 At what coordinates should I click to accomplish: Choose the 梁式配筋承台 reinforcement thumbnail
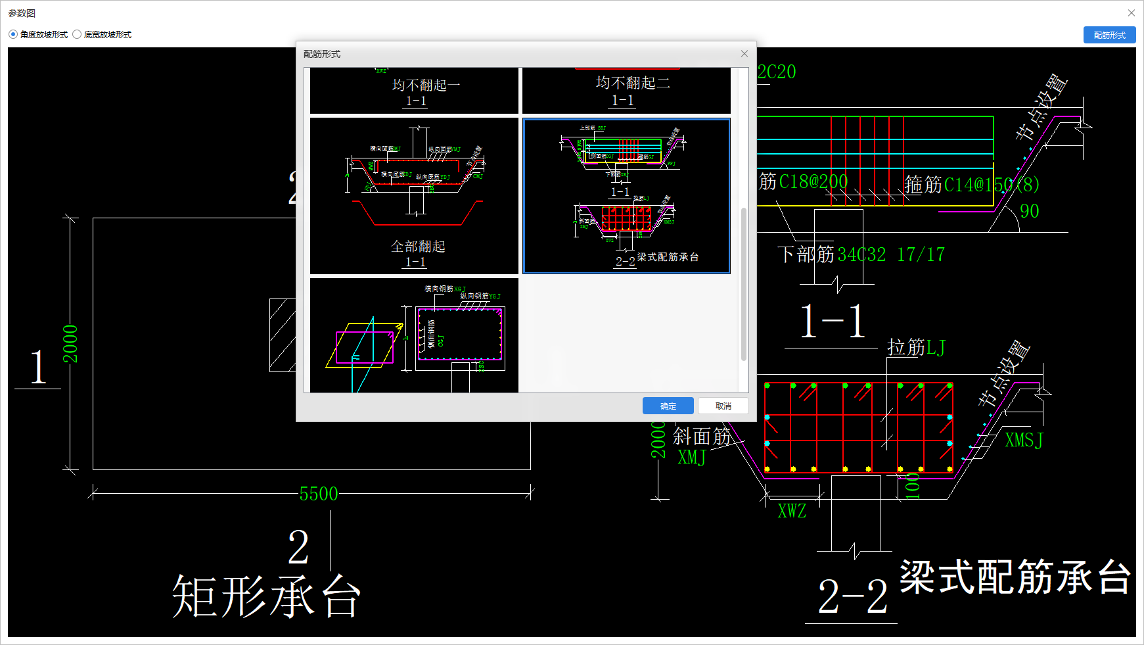pos(626,196)
